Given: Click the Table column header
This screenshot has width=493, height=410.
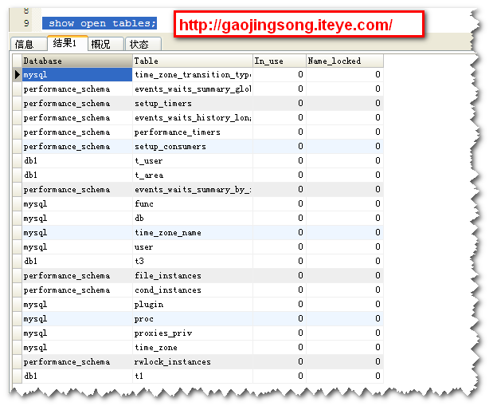Looking at the screenshot, I should coord(193,61).
